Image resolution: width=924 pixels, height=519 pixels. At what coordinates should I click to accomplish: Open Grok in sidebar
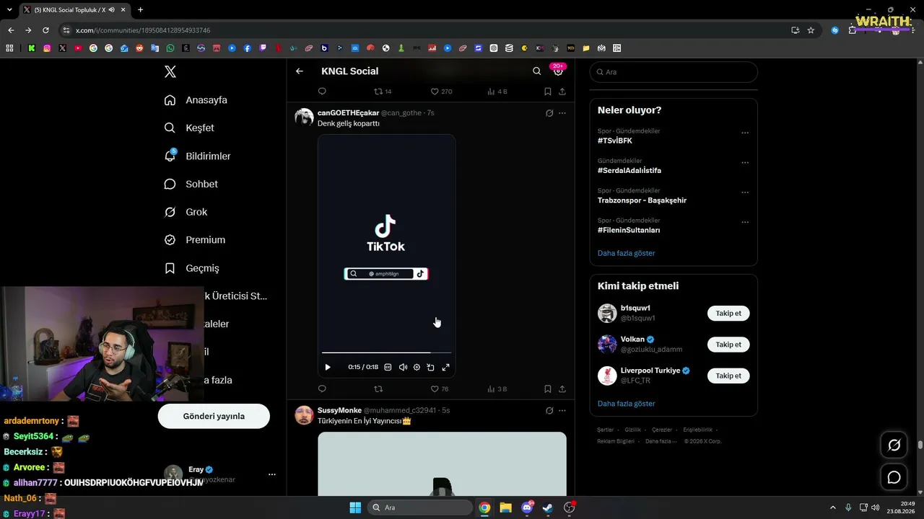pos(186,212)
